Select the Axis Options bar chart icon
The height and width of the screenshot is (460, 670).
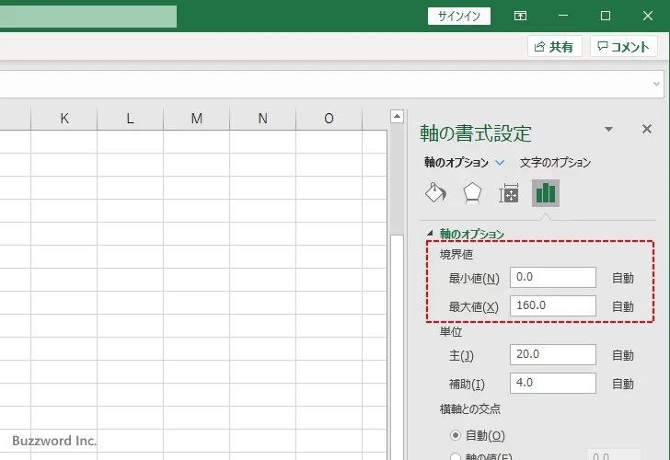[546, 192]
